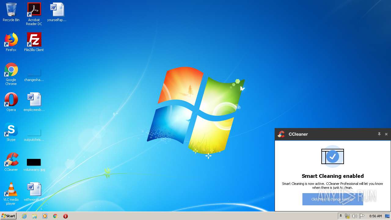Select the employeesb... Word document
The image size is (391, 220).
34,102
